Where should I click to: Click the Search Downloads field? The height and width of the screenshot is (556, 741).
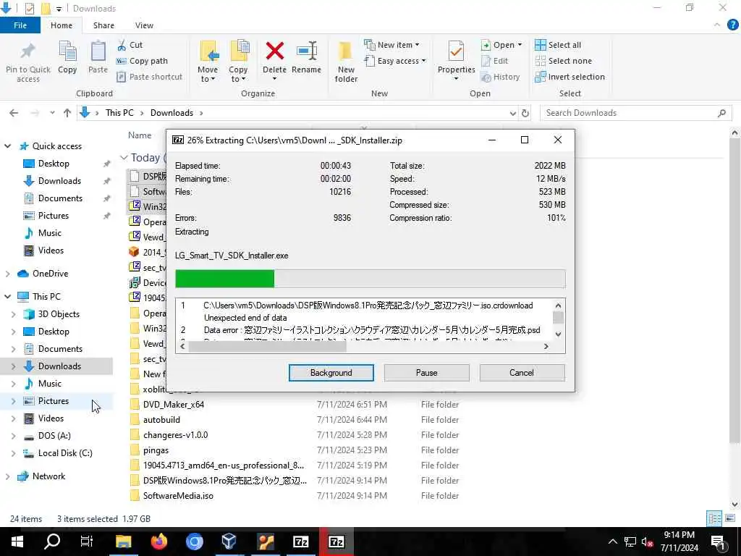point(635,113)
